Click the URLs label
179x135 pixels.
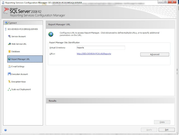point(52,54)
